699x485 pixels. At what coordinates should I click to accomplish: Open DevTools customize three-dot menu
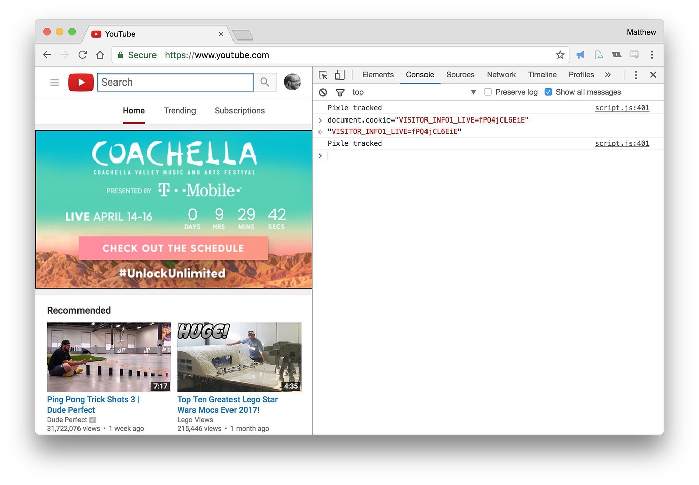pyautogui.click(x=636, y=75)
